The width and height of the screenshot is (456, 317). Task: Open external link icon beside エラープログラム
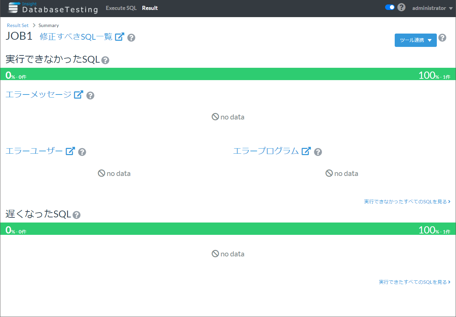click(x=306, y=151)
